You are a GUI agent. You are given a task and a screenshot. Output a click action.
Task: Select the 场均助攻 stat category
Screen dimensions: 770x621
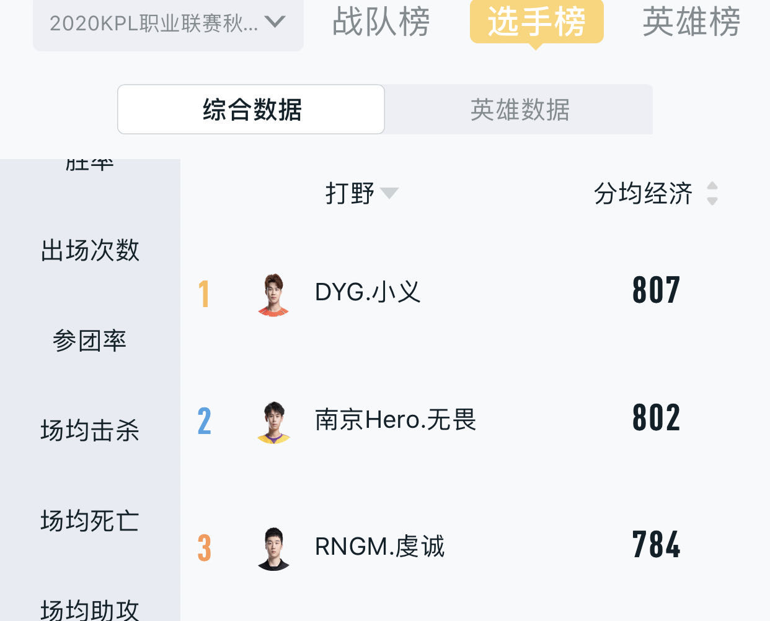click(89, 610)
